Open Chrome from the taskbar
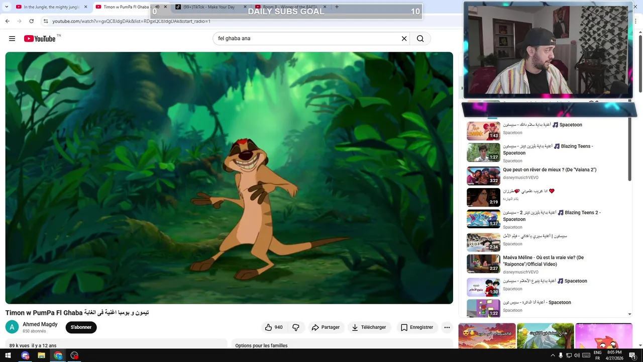The height and width of the screenshot is (362, 643). 58,355
